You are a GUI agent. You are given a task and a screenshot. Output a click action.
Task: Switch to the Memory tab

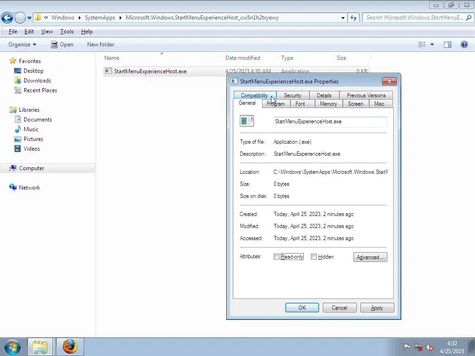click(328, 104)
